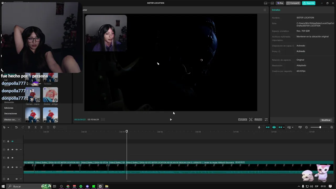The width and height of the screenshot is (336, 189).
Task: Click the Windows Start button
Action: 3,186
